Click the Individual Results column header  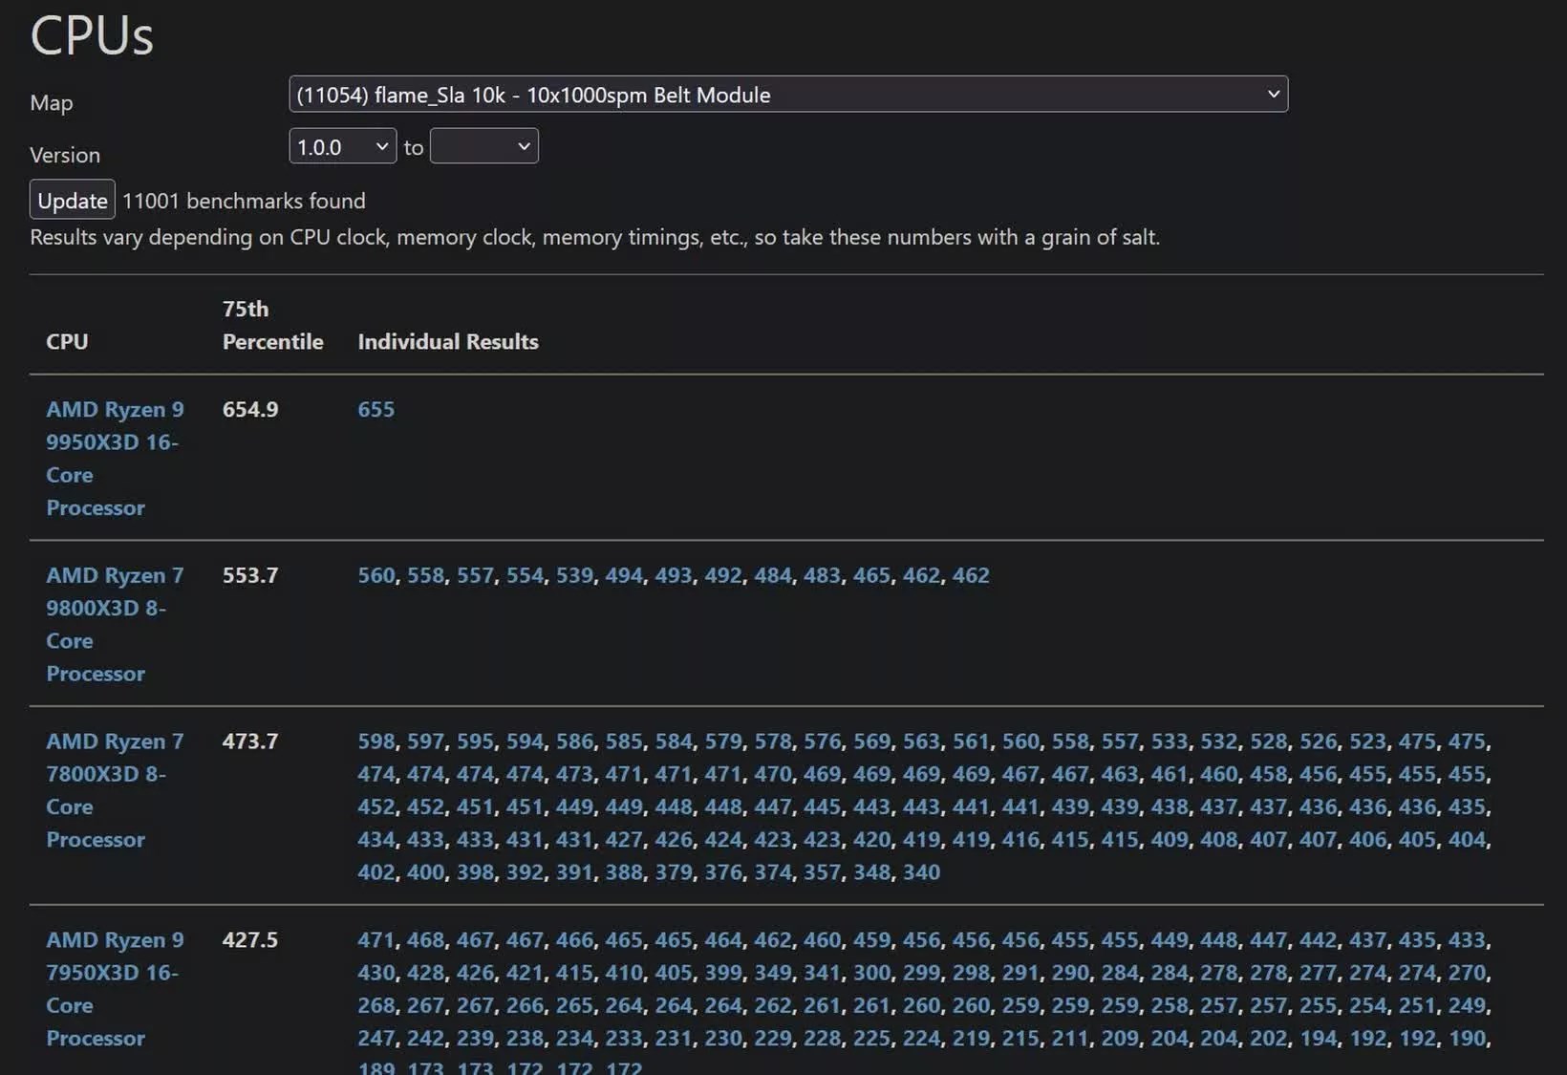pyautogui.click(x=448, y=342)
